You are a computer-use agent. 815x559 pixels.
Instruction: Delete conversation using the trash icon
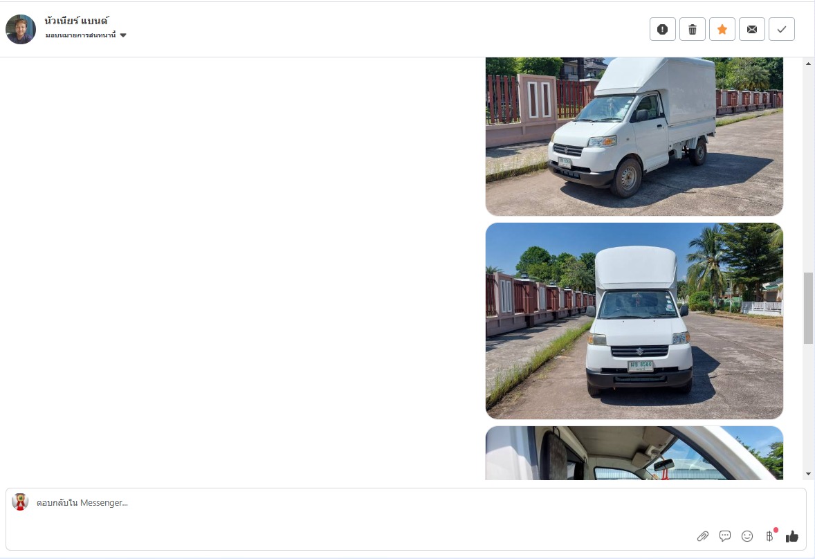693,29
